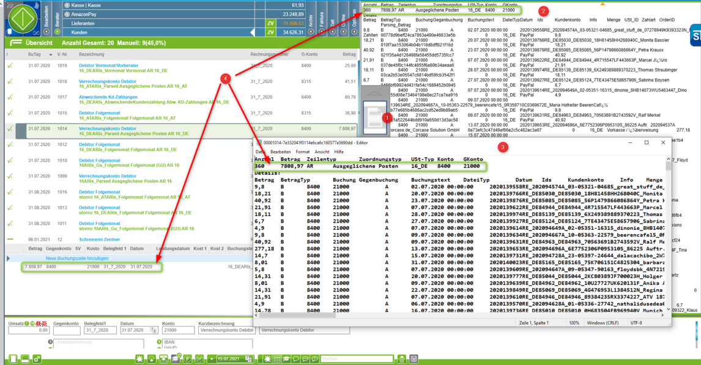Open Hilfe menu in Editor window
The image size is (701, 365).
click(x=339, y=152)
